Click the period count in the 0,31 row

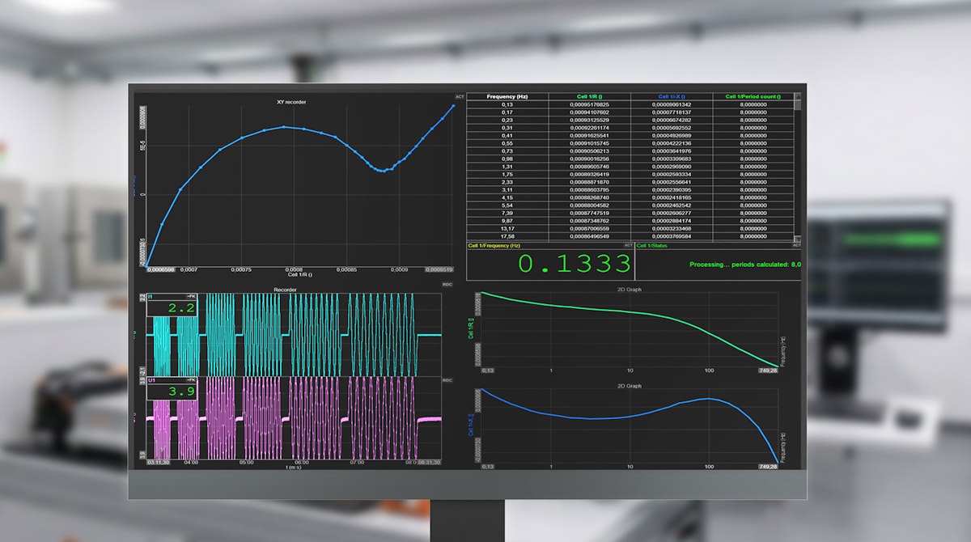click(753, 128)
